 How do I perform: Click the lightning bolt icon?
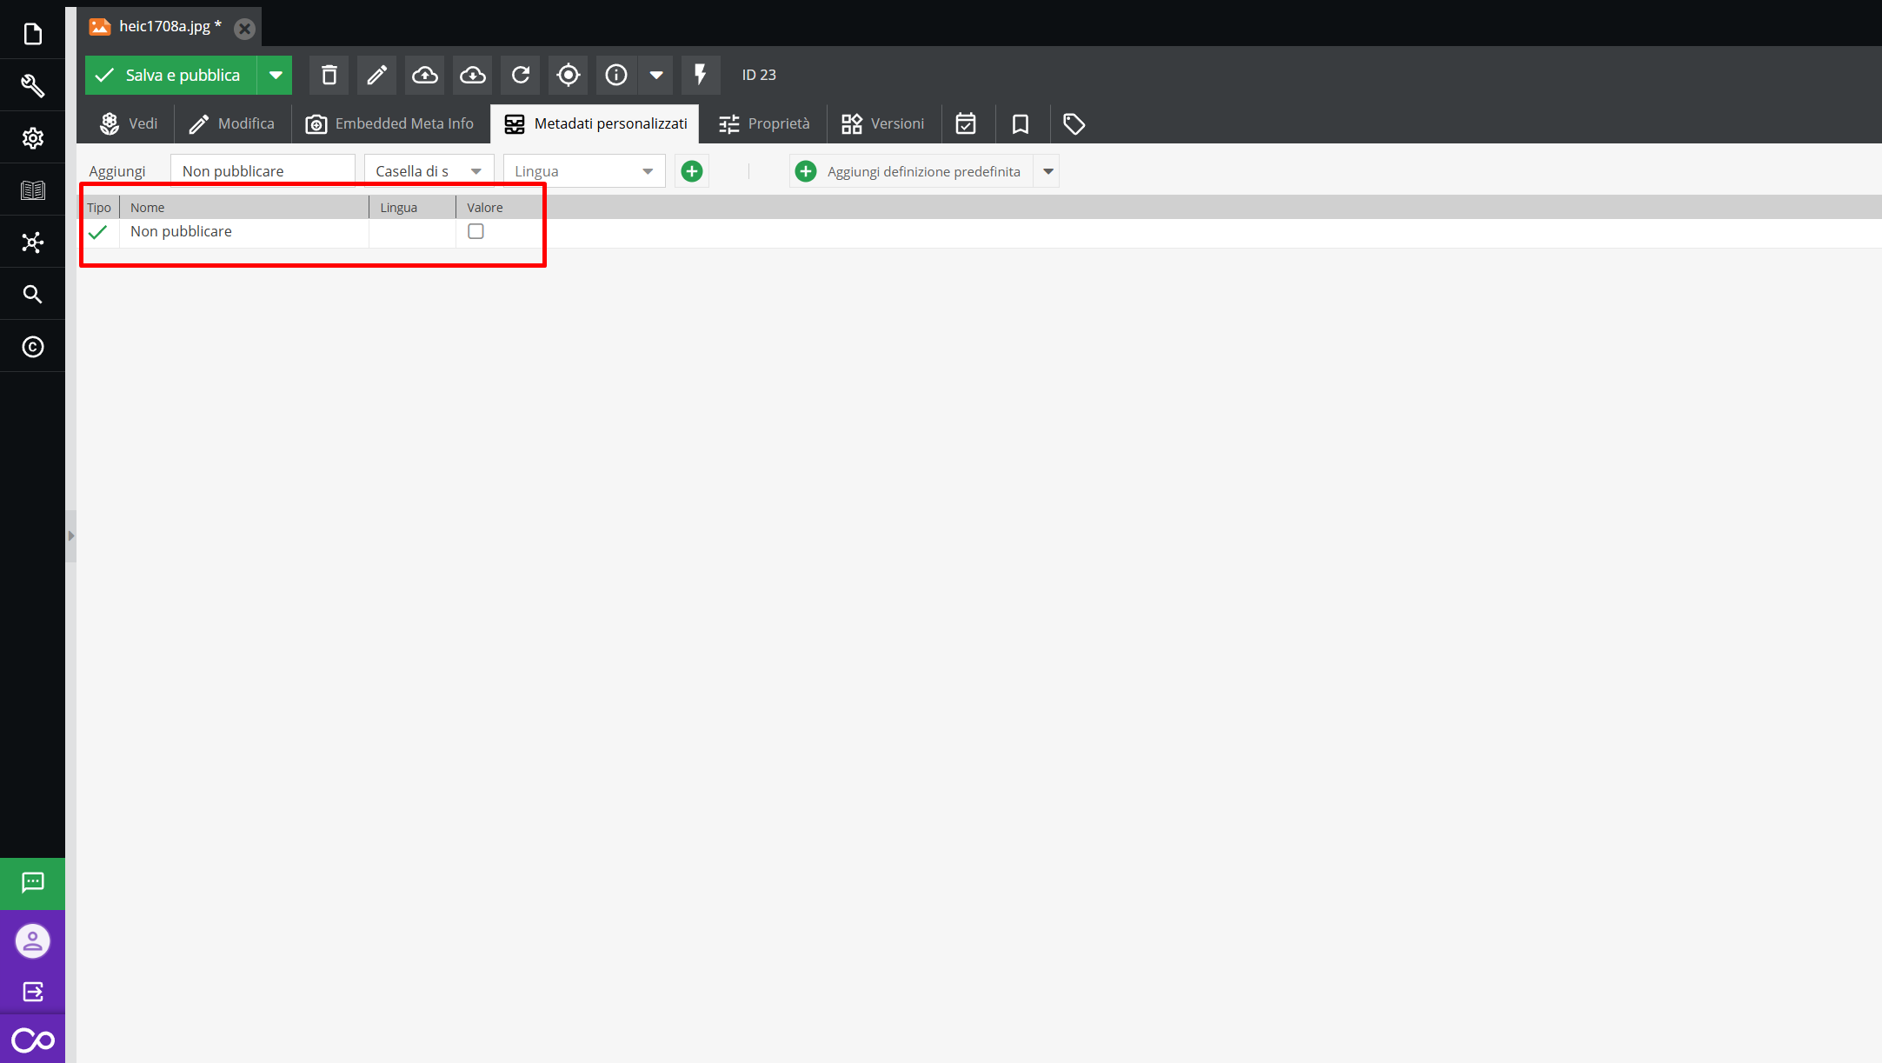click(700, 76)
